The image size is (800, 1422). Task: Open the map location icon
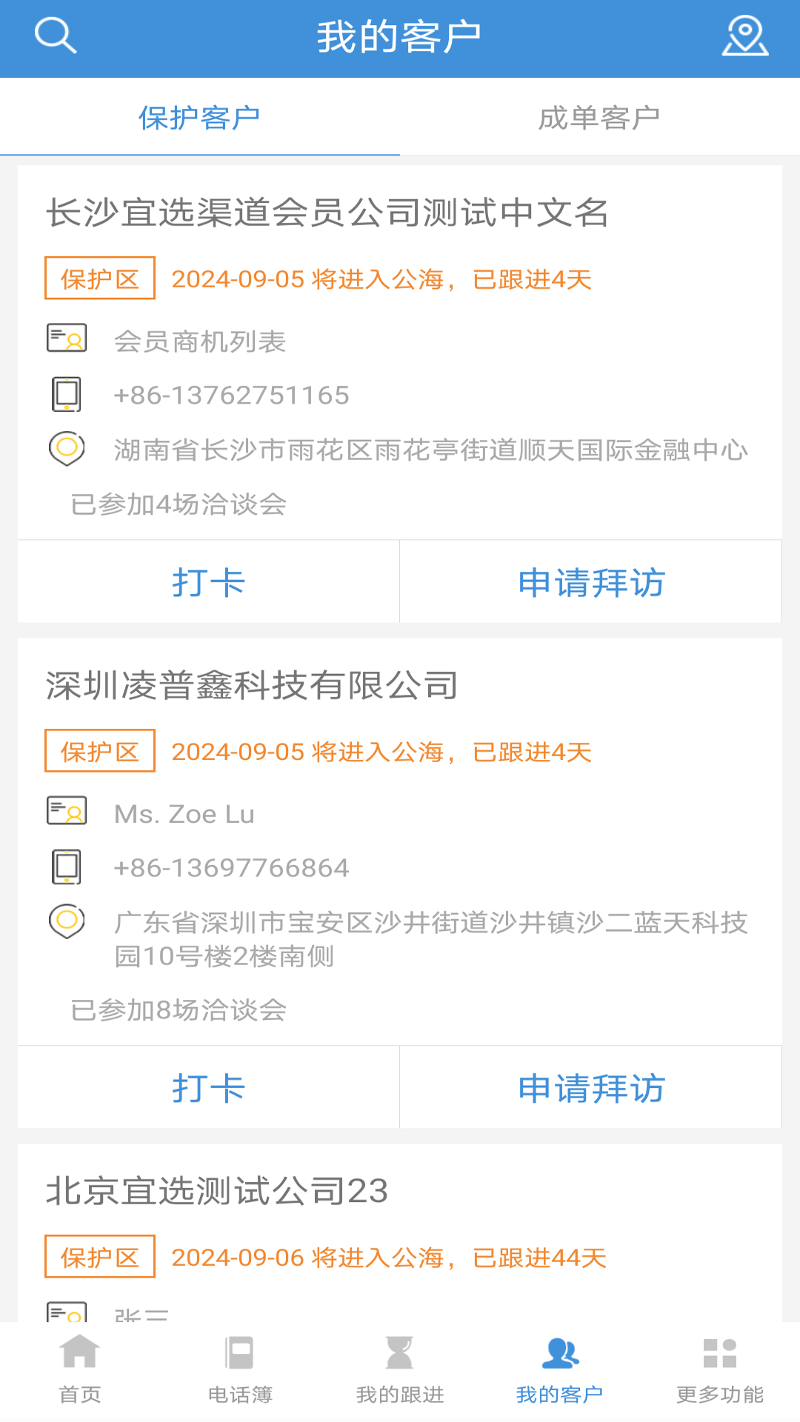click(744, 36)
